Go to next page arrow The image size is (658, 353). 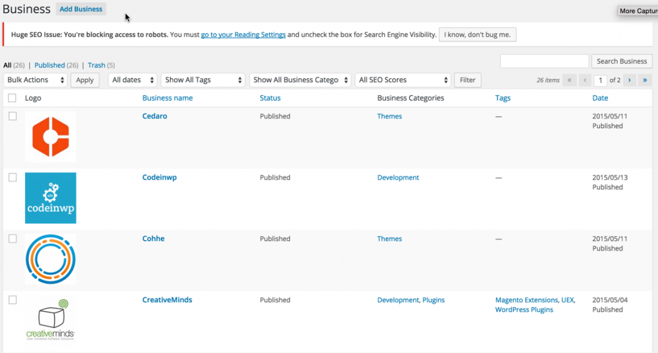[x=630, y=80]
